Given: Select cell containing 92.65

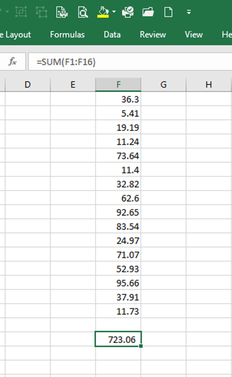Looking at the screenshot, I should pyautogui.click(x=118, y=212).
